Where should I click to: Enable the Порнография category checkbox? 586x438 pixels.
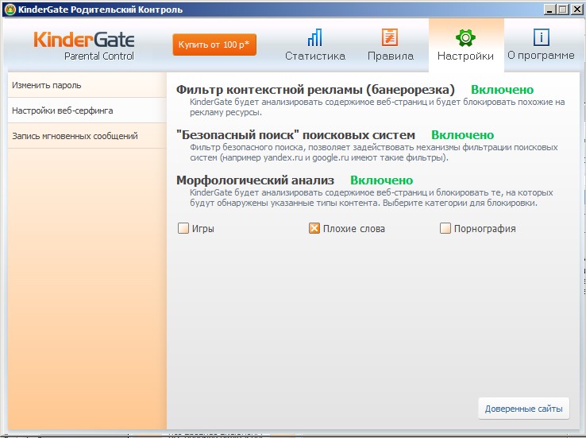pyautogui.click(x=445, y=228)
